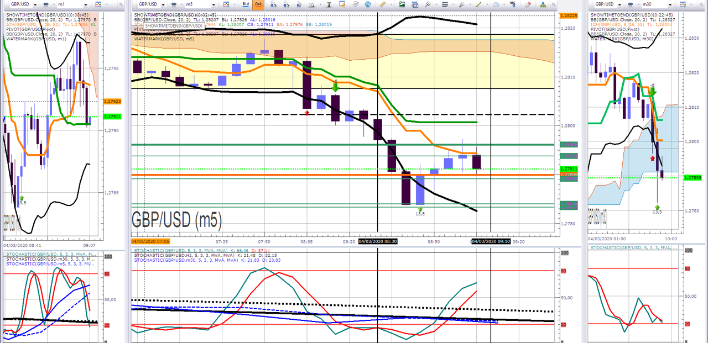Screen dimensions: 708x343
Task: Select the ruler measurement tool
Action: (382, 4)
